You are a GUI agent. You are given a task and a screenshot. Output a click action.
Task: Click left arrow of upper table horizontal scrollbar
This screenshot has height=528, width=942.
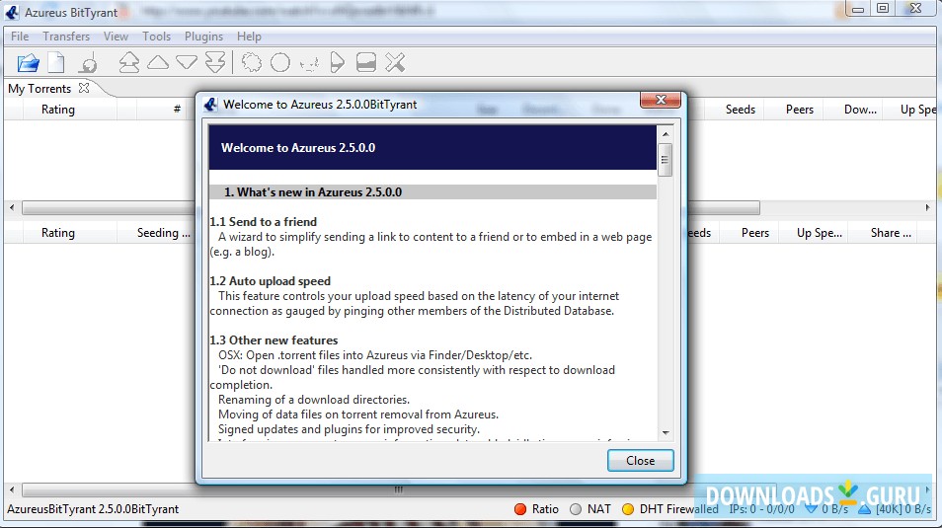click(12, 208)
